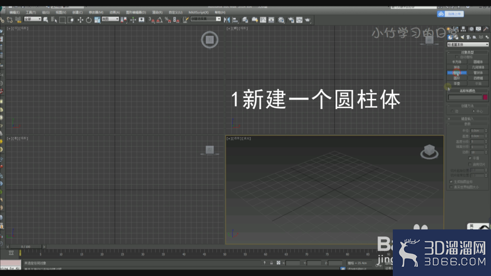Click the Edit Named Selection Sets icon
Screen dimensions: 491x276
pyautogui.click(x=186, y=20)
